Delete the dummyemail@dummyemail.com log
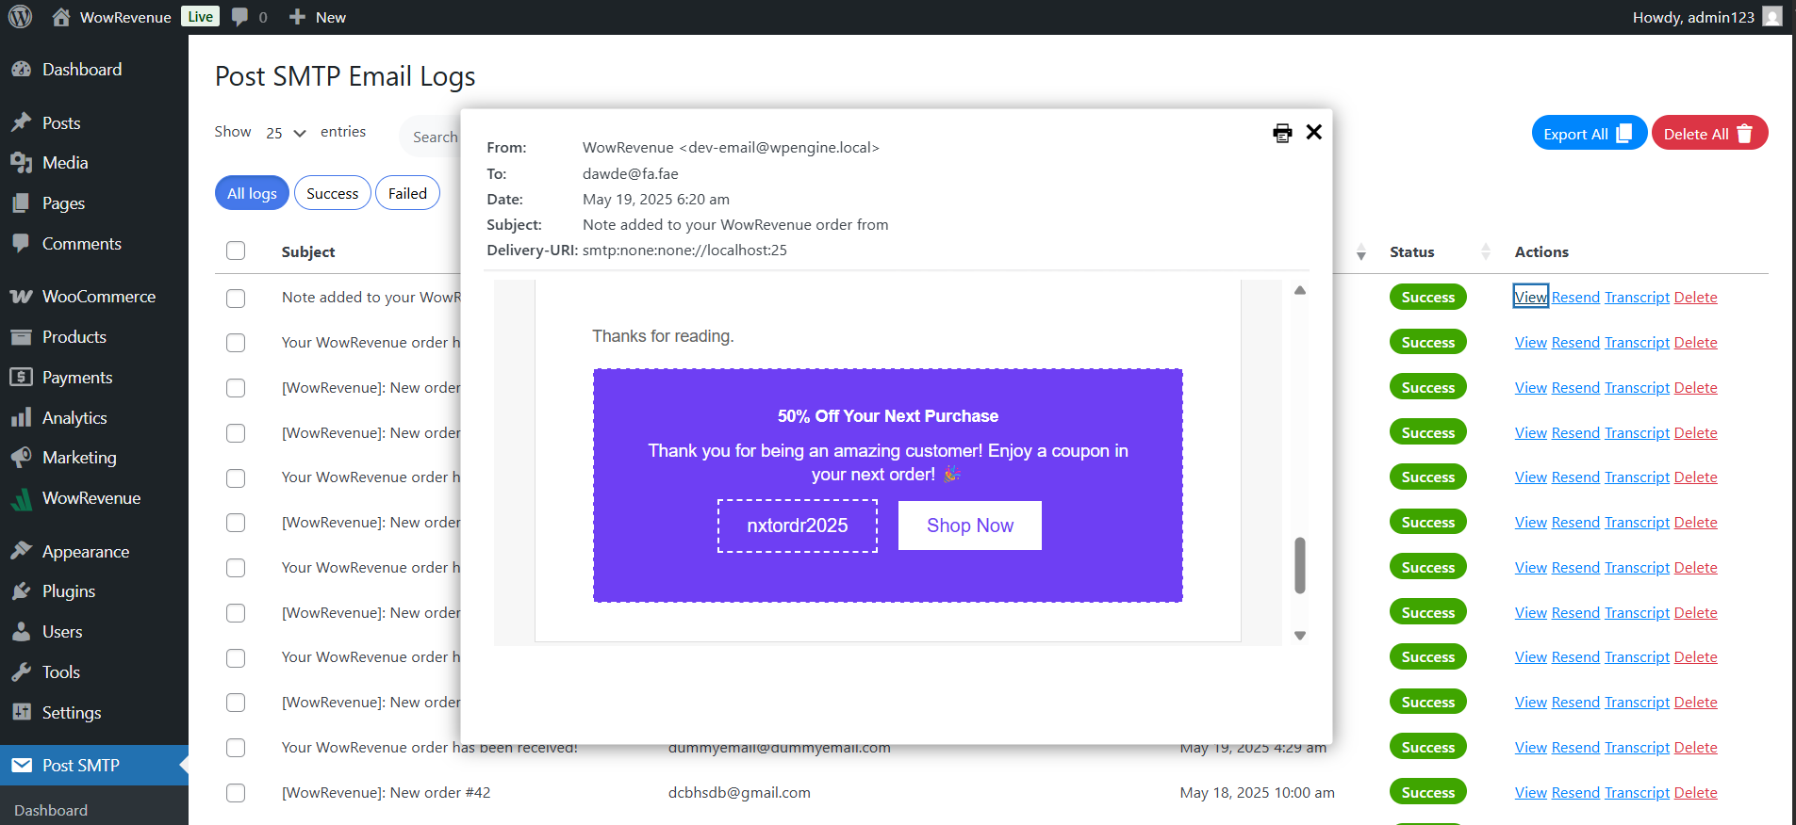This screenshot has width=1796, height=825. tap(1695, 747)
